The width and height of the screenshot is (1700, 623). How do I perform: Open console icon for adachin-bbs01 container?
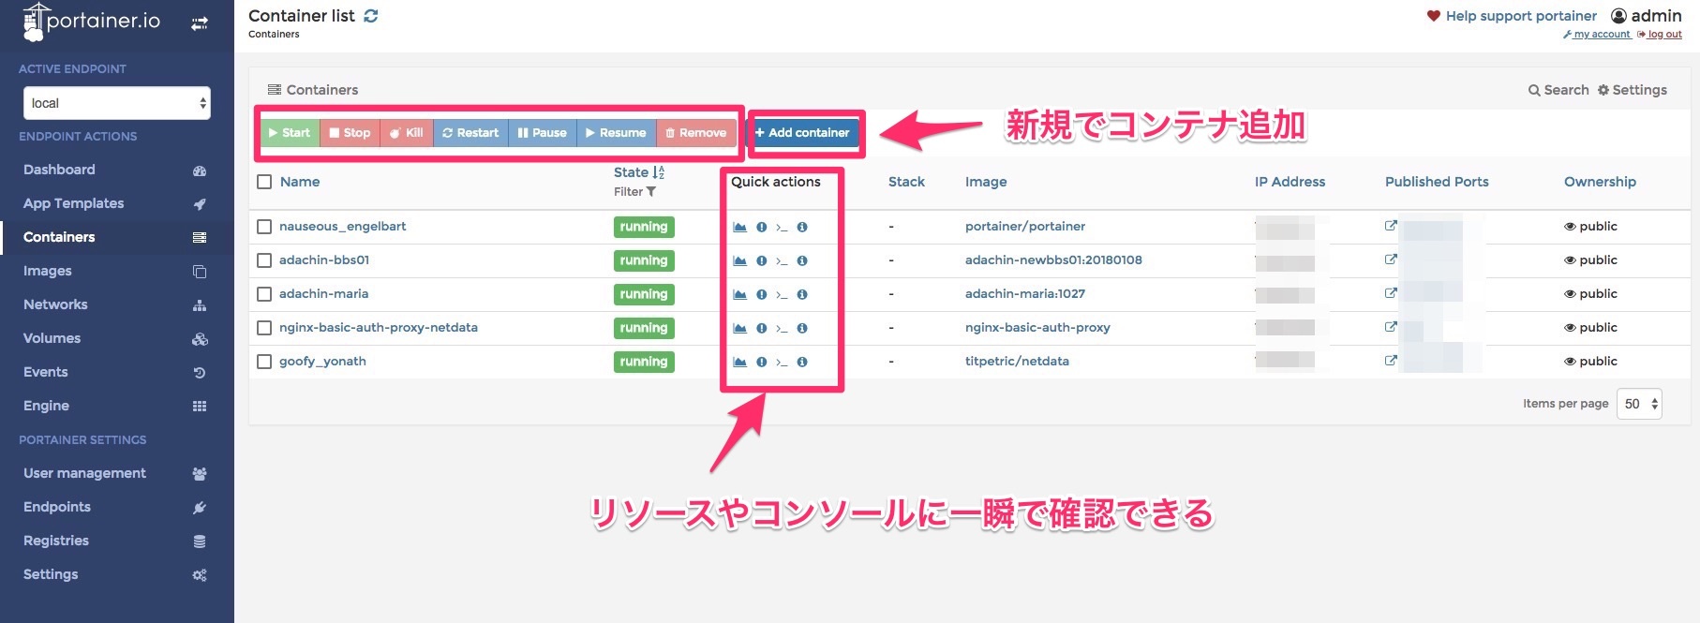click(782, 261)
